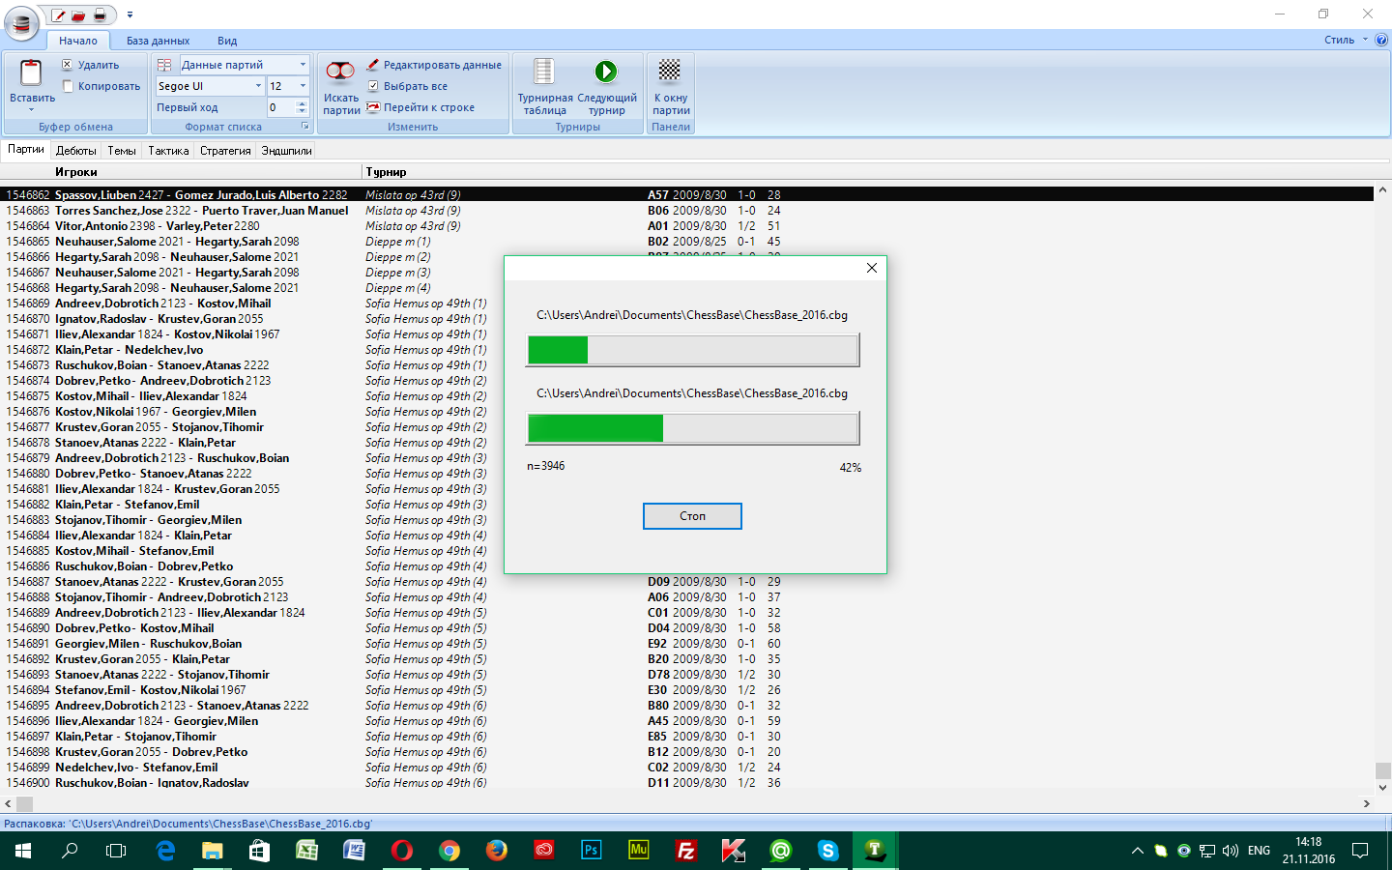Open ChessBase database application menu orb

pos(21,23)
